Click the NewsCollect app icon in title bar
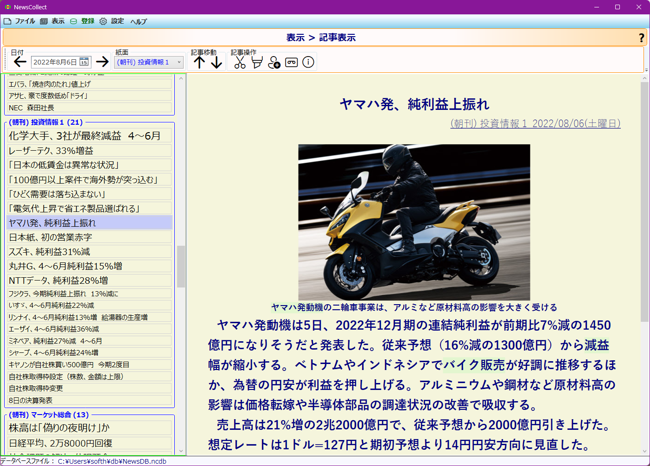Screen dimensions: 650x466 click(x=7, y=7)
